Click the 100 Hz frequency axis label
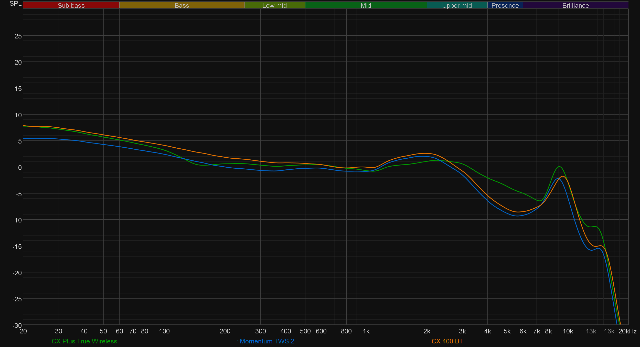The width and height of the screenshot is (640, 347). pos(164,331)
